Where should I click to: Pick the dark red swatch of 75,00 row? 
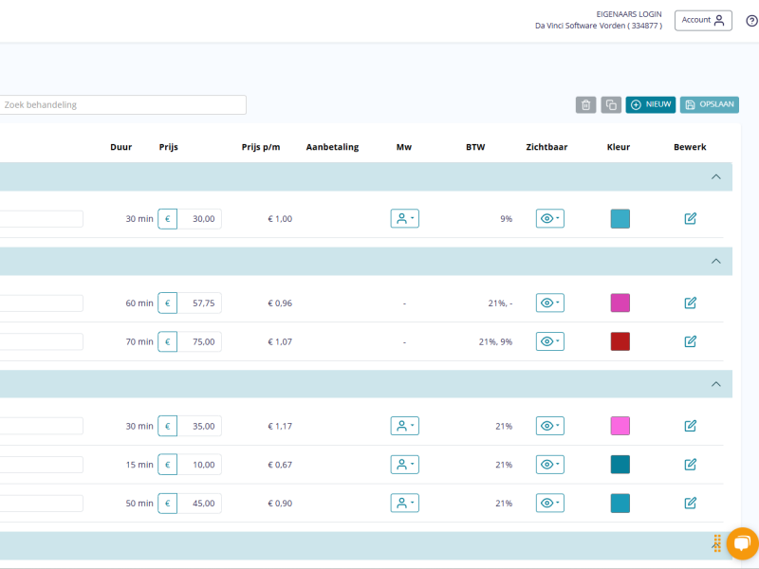click(x=620, y=341)
